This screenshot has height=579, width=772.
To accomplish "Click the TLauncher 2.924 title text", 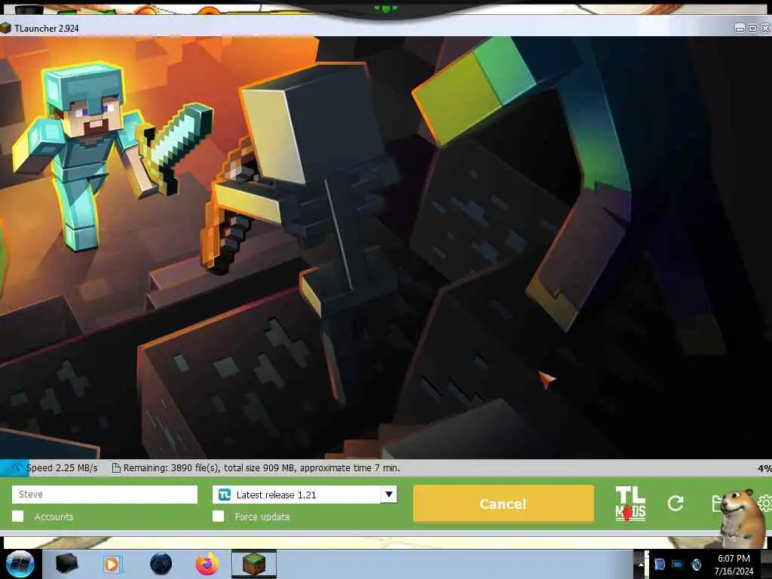I will tap(47, 28).
